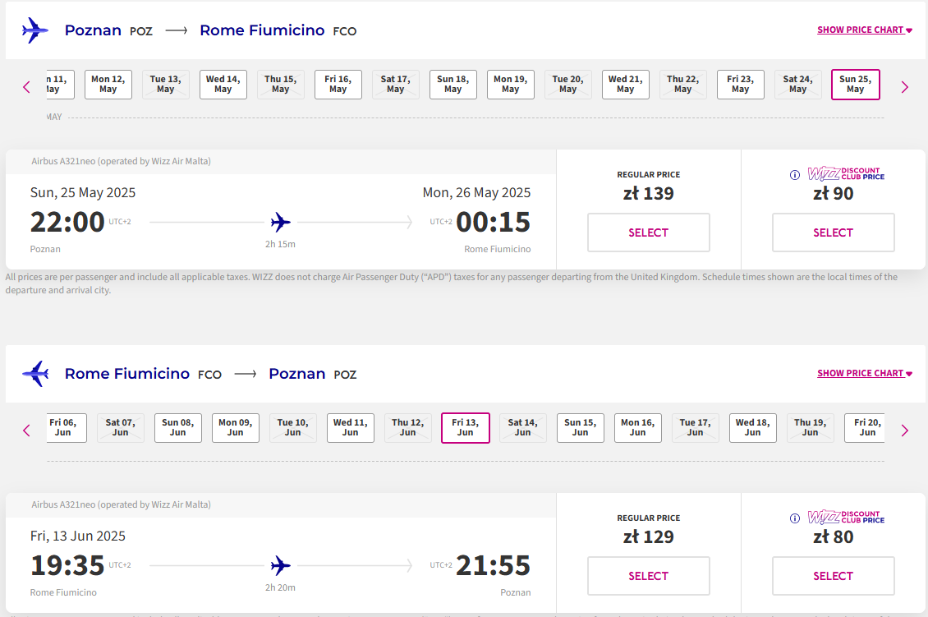Select the zł 80 discount club return fare
Image resolution: width=928 pixels, height=617 pixels.
(x=834, y=576)
